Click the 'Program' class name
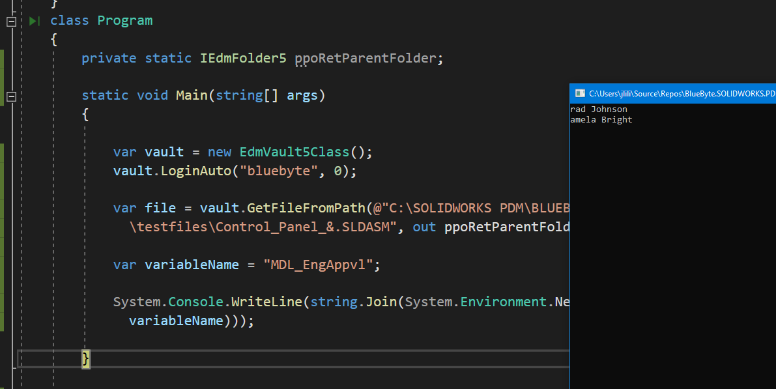 [x=124, y=21]
